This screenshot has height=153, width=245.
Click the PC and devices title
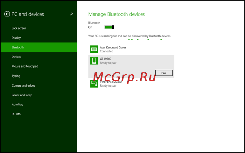click(x=28, y=14)
